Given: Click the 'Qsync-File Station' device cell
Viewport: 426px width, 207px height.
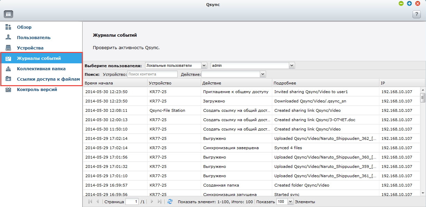Looking at the screenshot, I should [x=168, y=110].
